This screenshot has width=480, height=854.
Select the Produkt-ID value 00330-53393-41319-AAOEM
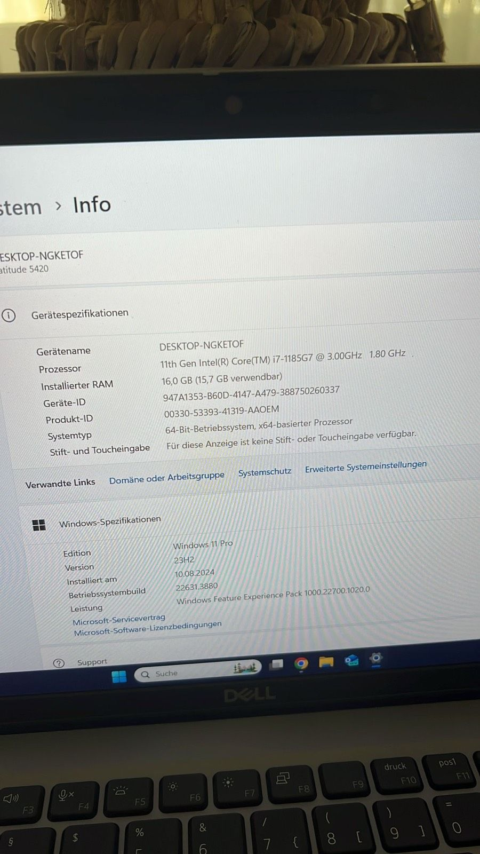(221, 412)
